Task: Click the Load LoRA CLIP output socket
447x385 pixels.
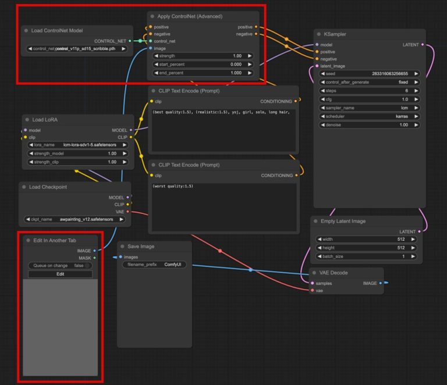Action: pyautogui.click(x=131, y=137)
